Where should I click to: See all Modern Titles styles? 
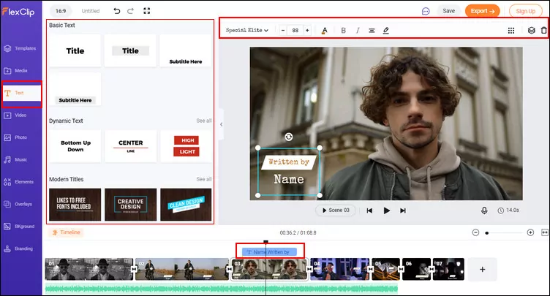204,179
